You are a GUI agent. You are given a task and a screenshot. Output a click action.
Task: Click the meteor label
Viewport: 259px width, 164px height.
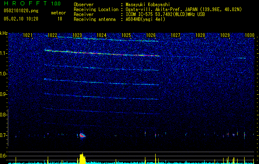point(58,13)
